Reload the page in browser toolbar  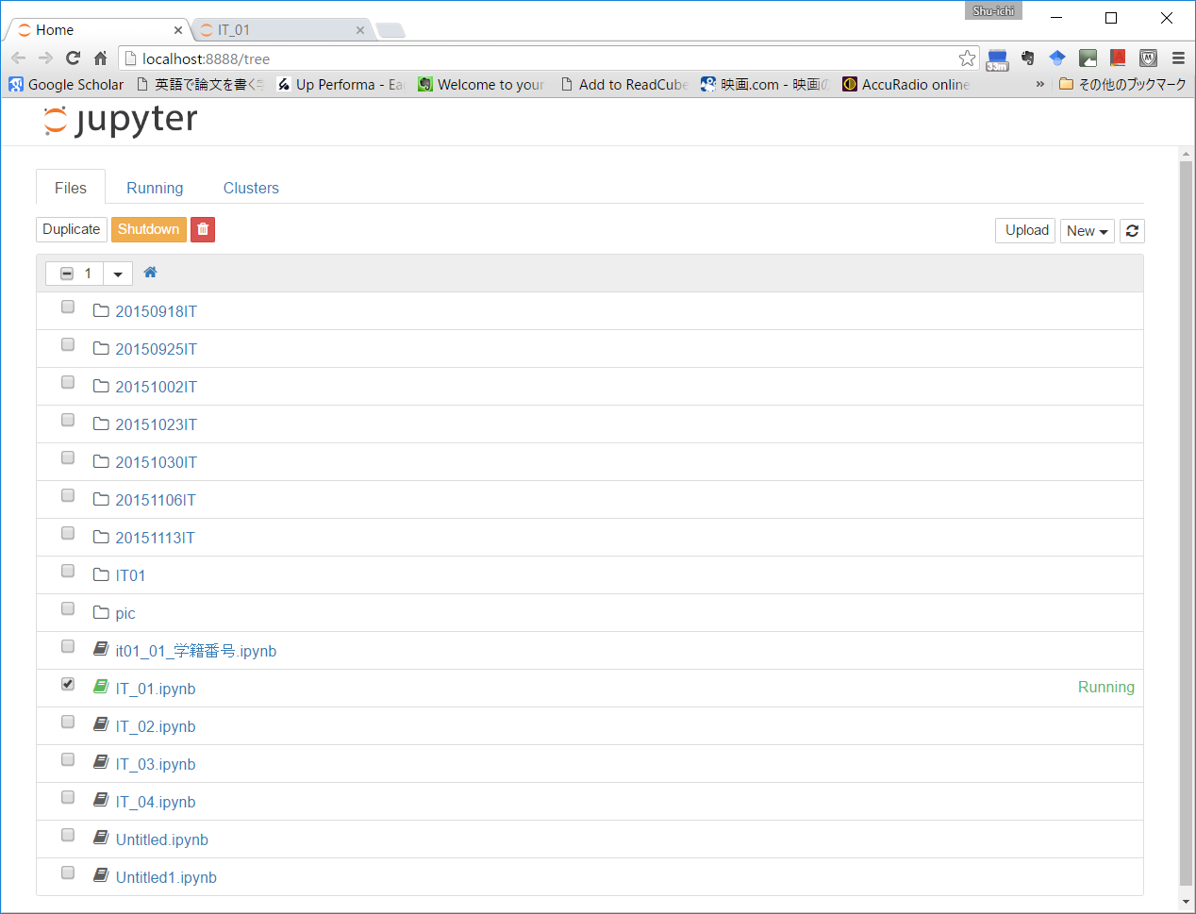click(x=74, y=58)
